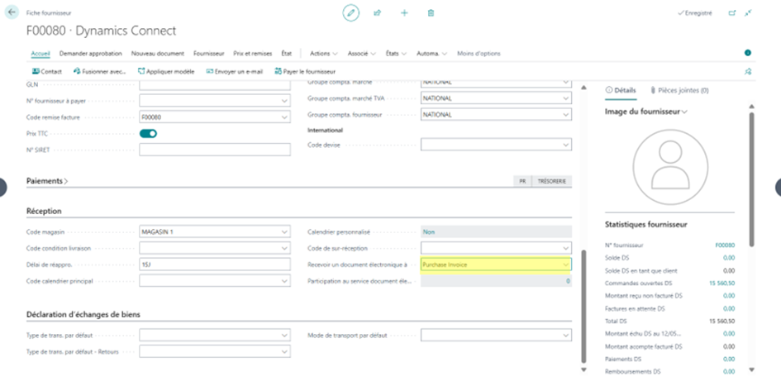Open Code devise dropdown
The height and width of the screenshot is (391, 781).
pyautogui.click(x=565, y=145)
